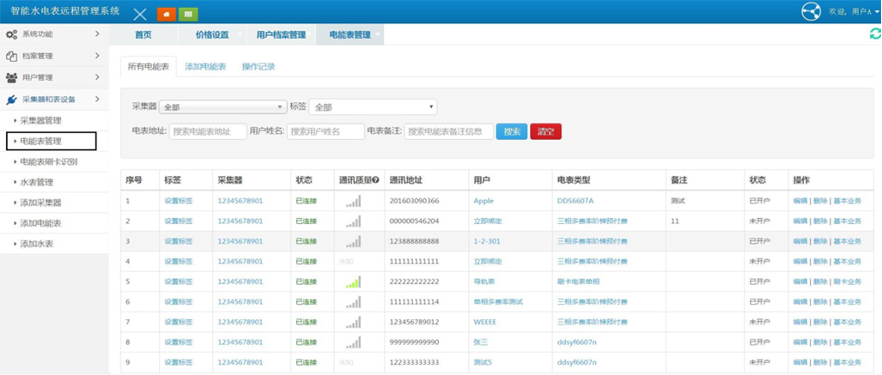Viewport: 882px width, 375px height.
Task: Click signal bars icon in Apple row
Action: coord(354,201)
